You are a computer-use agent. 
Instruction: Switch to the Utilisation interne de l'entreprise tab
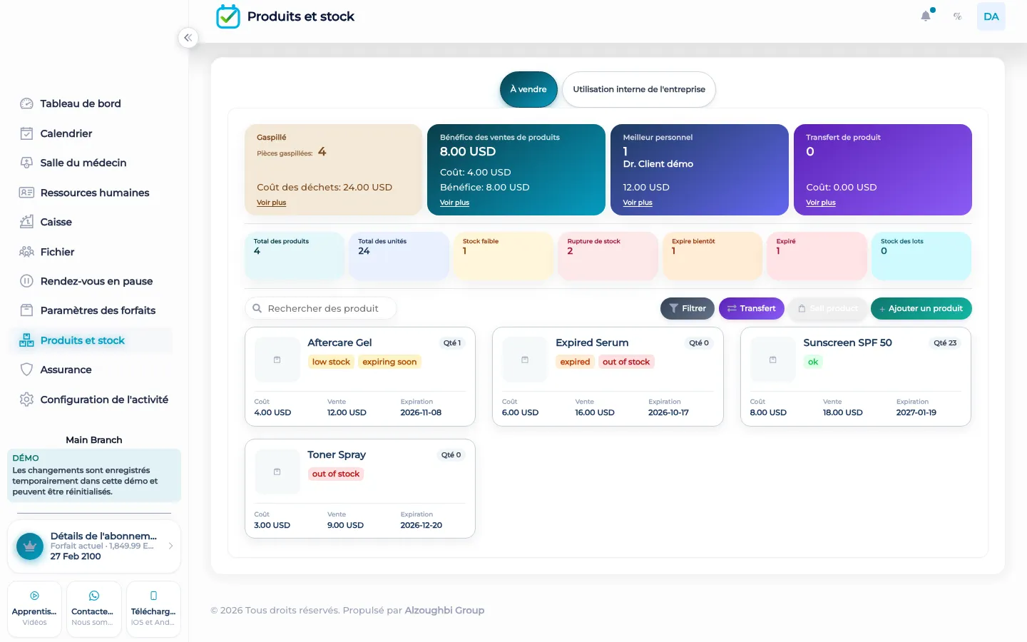[x=639, y=89]
